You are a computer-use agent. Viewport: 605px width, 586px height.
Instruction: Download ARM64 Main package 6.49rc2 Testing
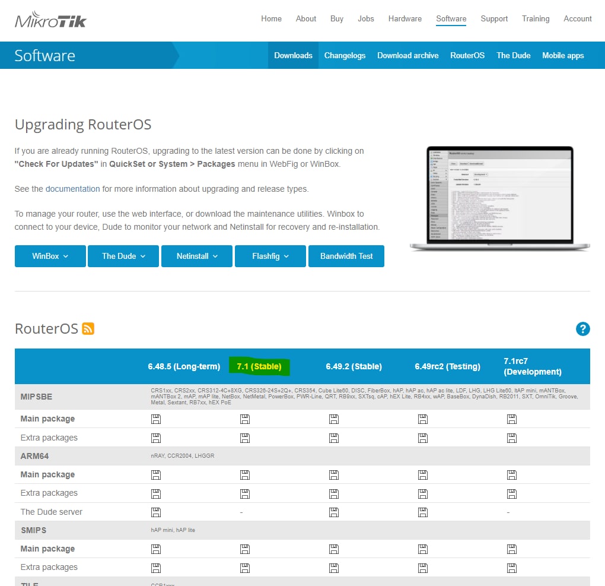click(x=423, y=475)
